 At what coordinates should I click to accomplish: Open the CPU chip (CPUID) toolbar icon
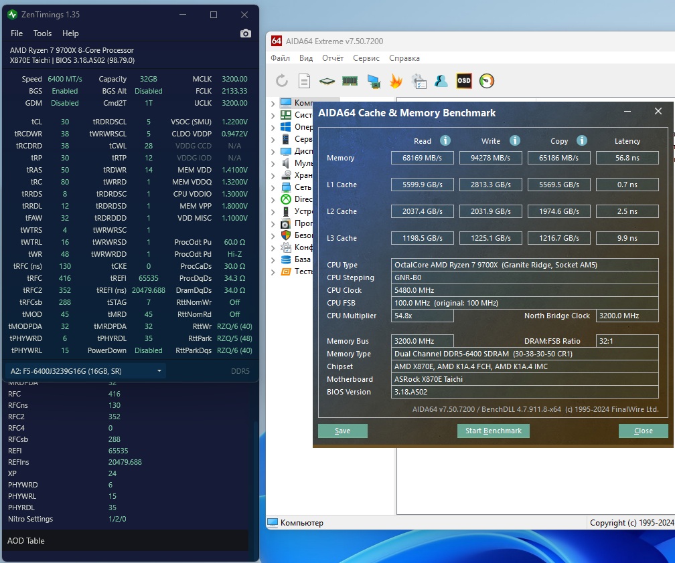click(327, 81)
